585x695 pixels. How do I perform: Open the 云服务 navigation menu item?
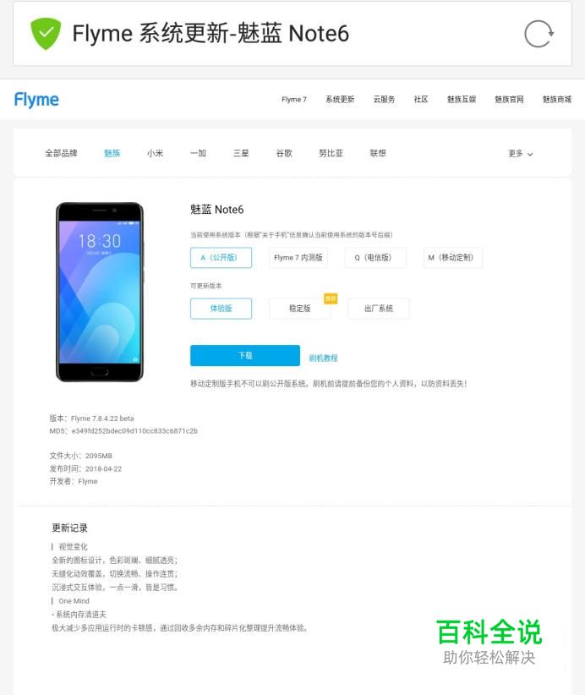[x=384, y=99]
